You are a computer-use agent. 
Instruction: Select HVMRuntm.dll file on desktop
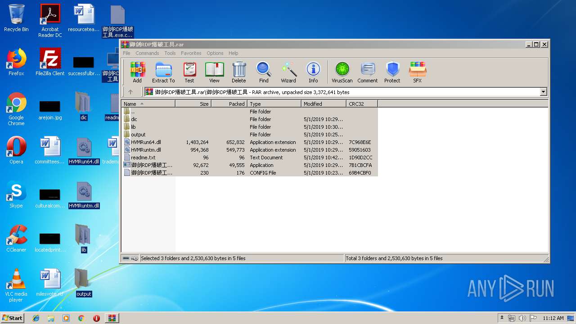point(84,195)
